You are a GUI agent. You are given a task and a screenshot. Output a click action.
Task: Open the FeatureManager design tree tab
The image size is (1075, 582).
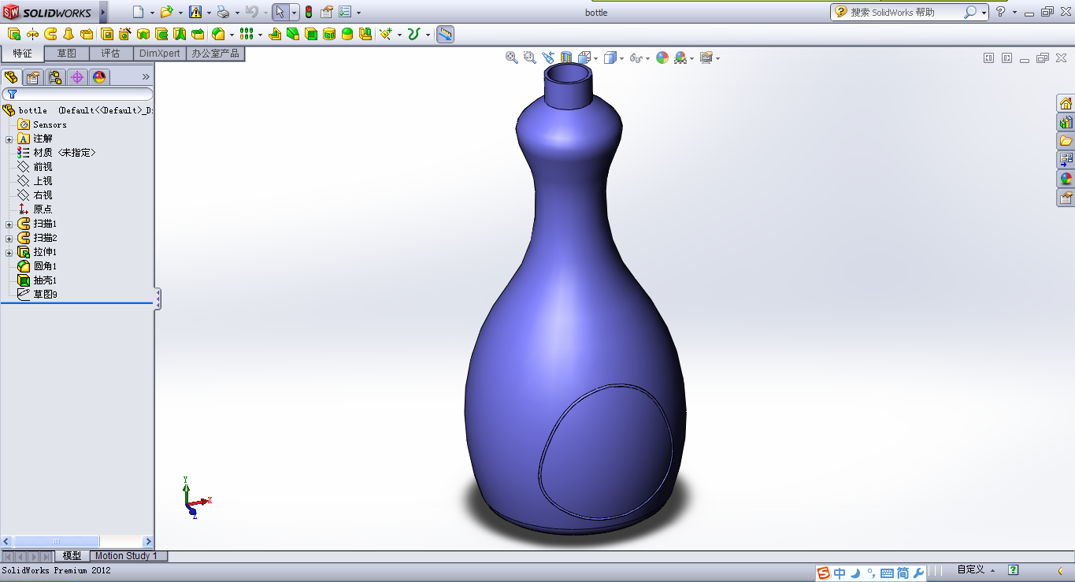(11, 76)
